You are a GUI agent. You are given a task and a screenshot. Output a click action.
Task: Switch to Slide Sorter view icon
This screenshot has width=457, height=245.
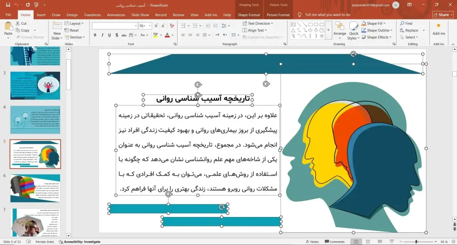click(x=368, y=242)
